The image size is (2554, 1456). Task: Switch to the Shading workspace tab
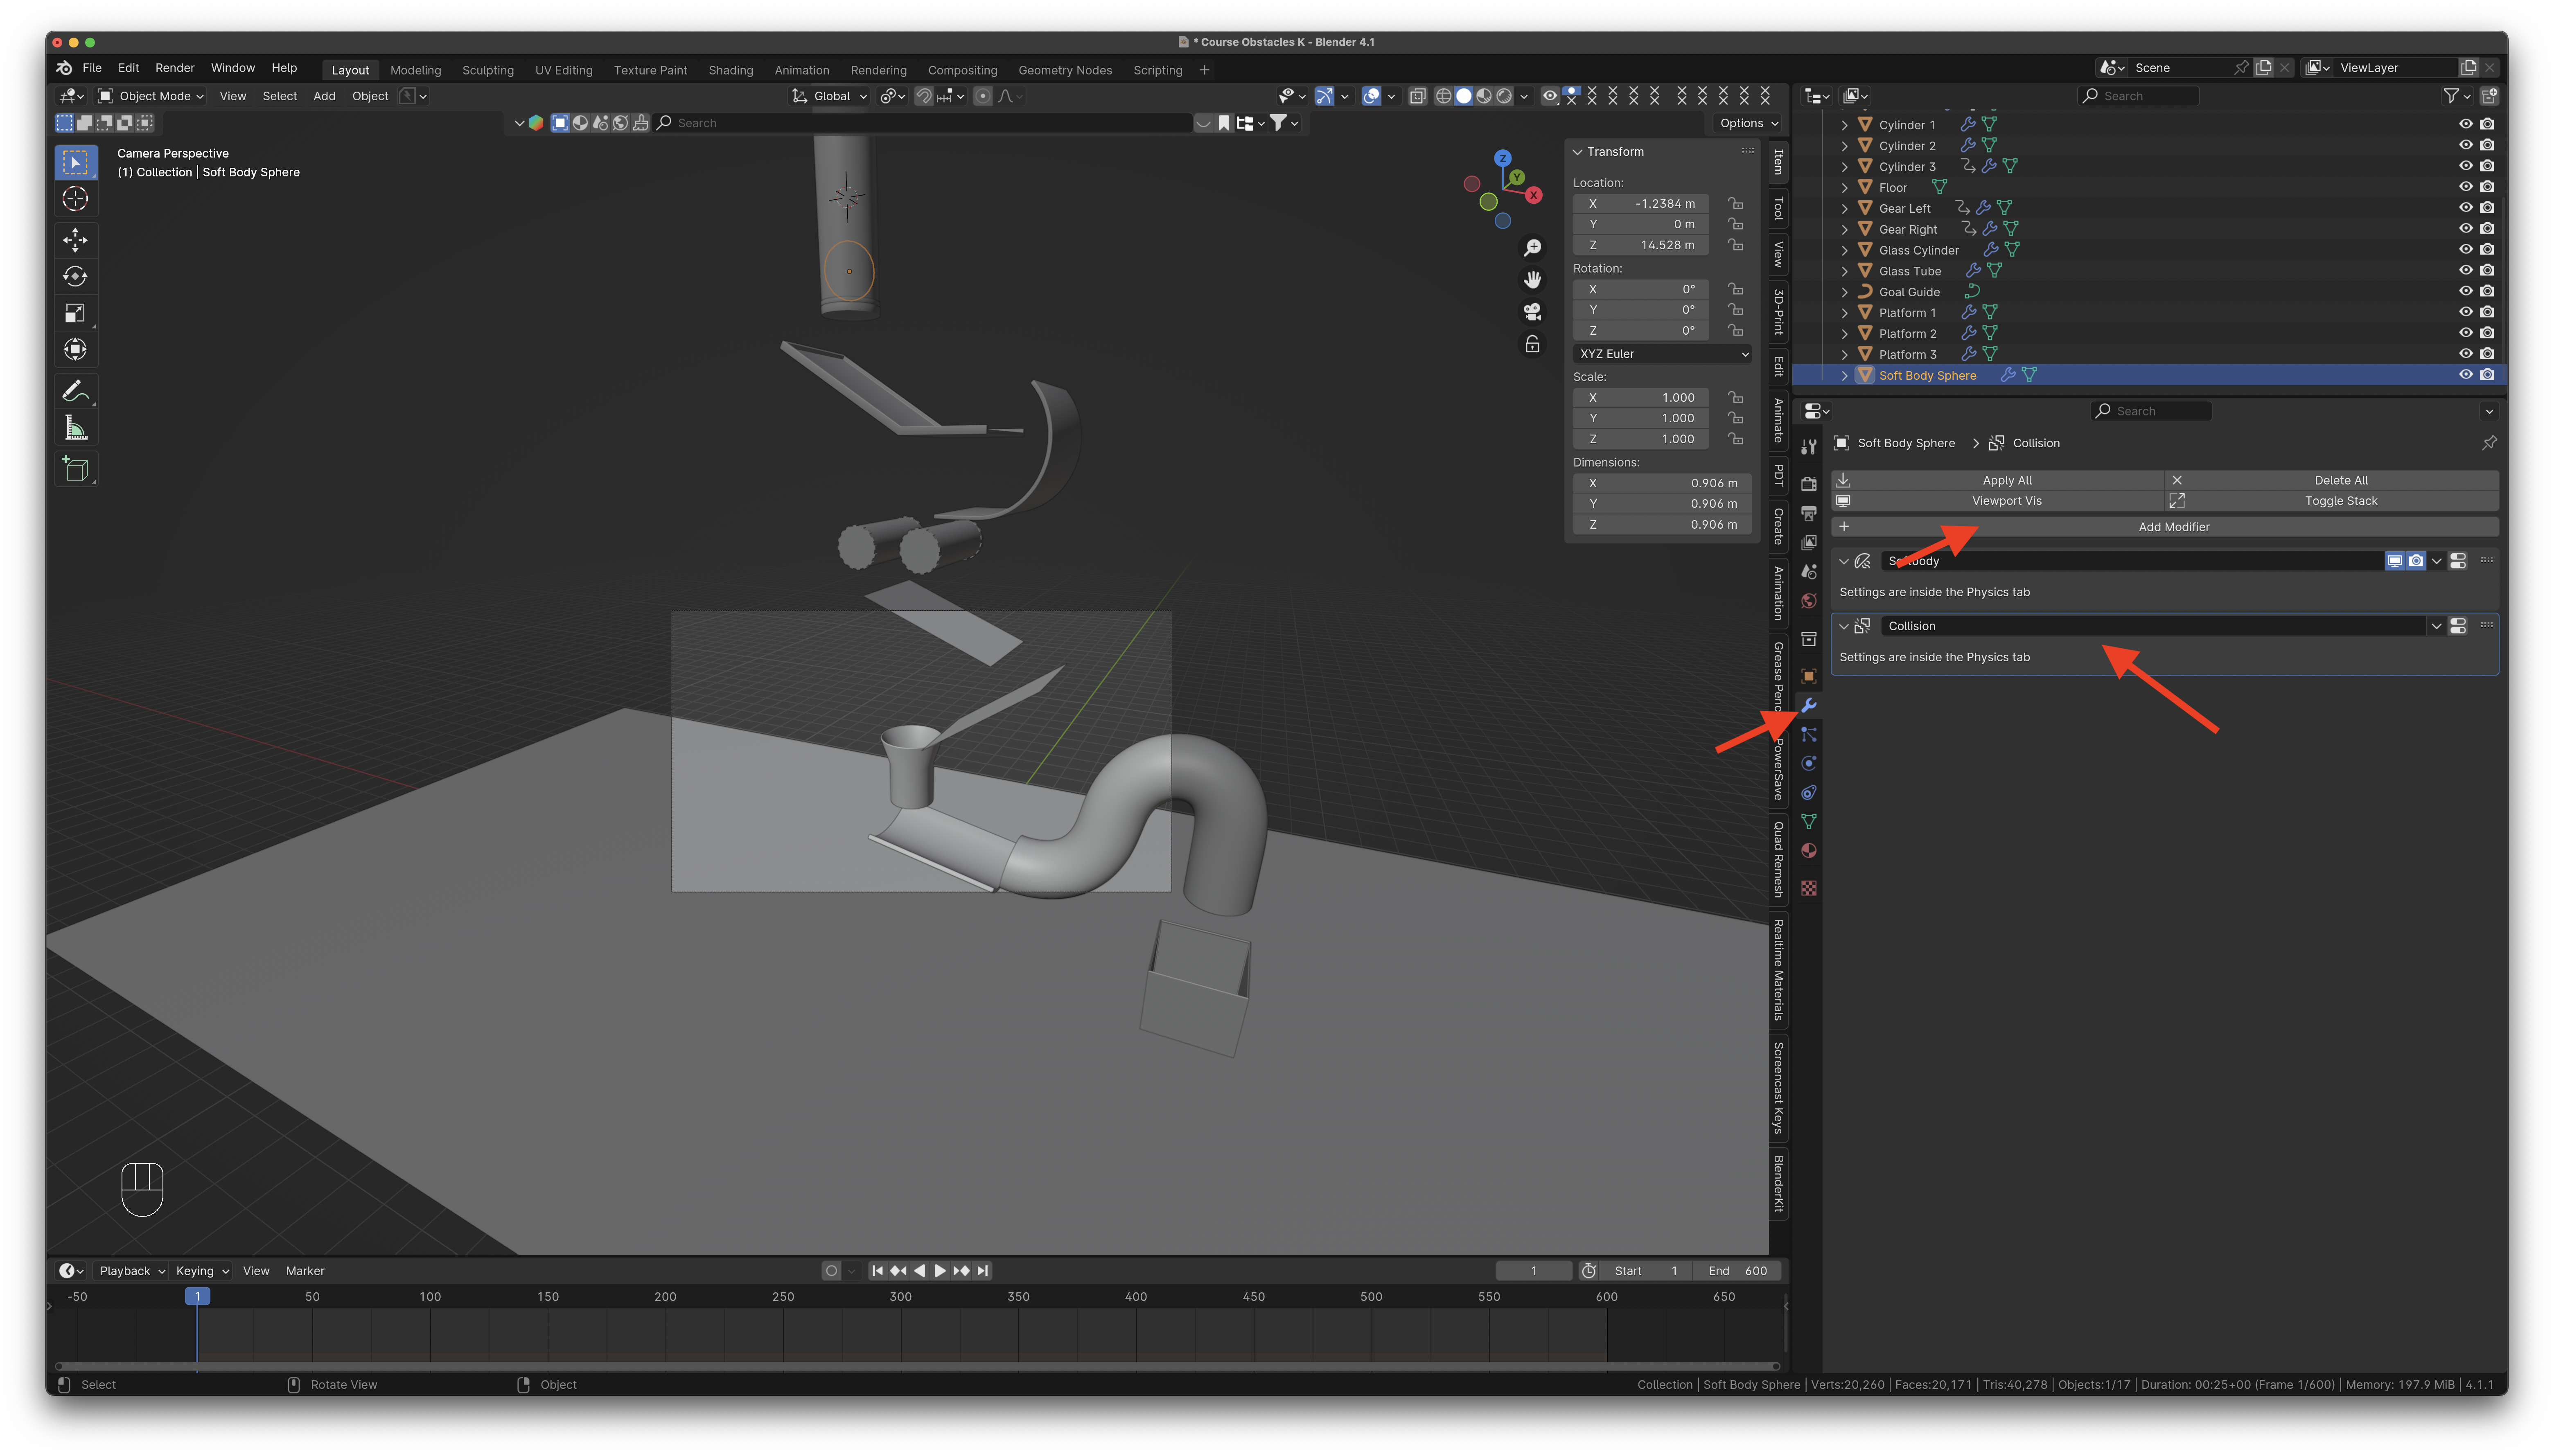point(731,70)
